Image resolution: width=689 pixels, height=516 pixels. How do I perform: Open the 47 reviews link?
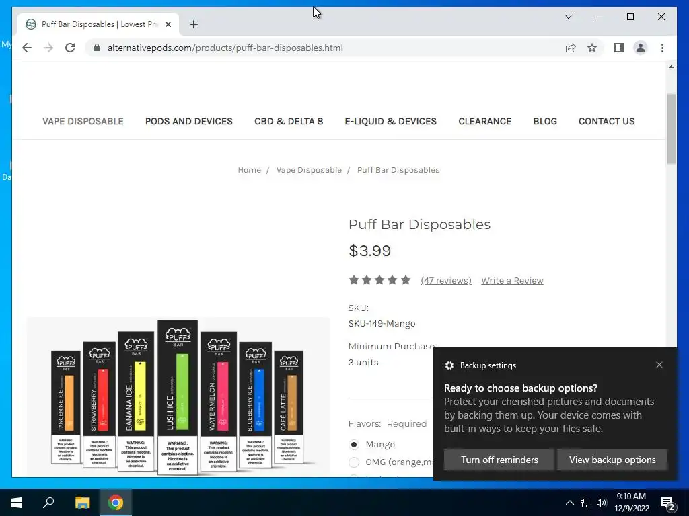[446, 280]
